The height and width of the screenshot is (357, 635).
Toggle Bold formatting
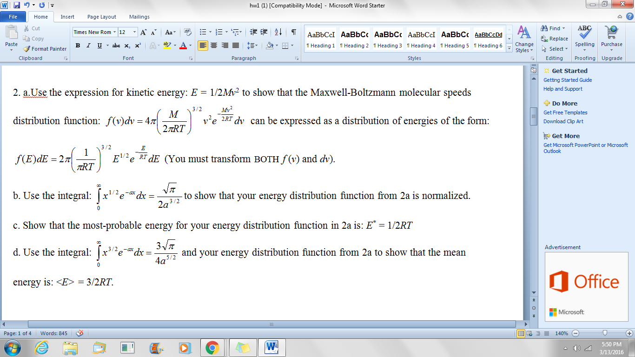[78, 46]
